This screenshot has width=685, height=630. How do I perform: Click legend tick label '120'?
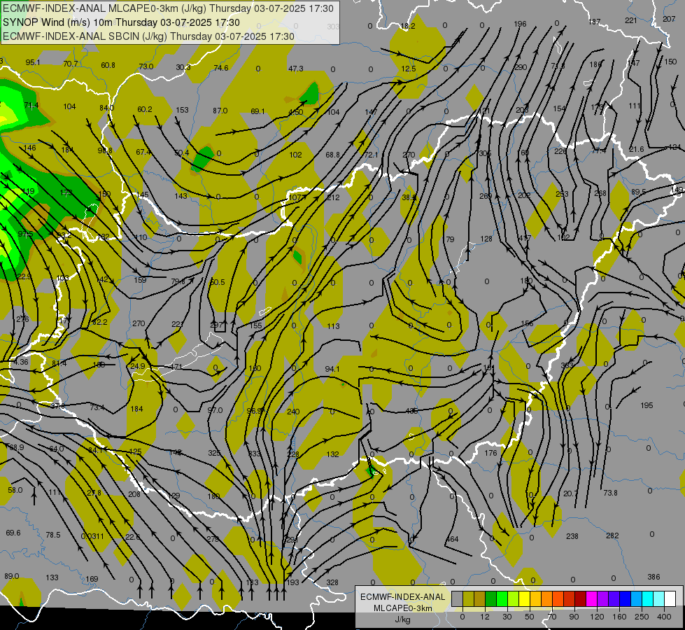tap(597, 617)
